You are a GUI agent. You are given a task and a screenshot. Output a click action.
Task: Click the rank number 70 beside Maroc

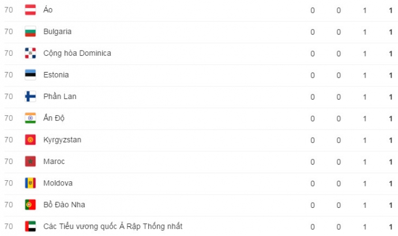point(9,161)
